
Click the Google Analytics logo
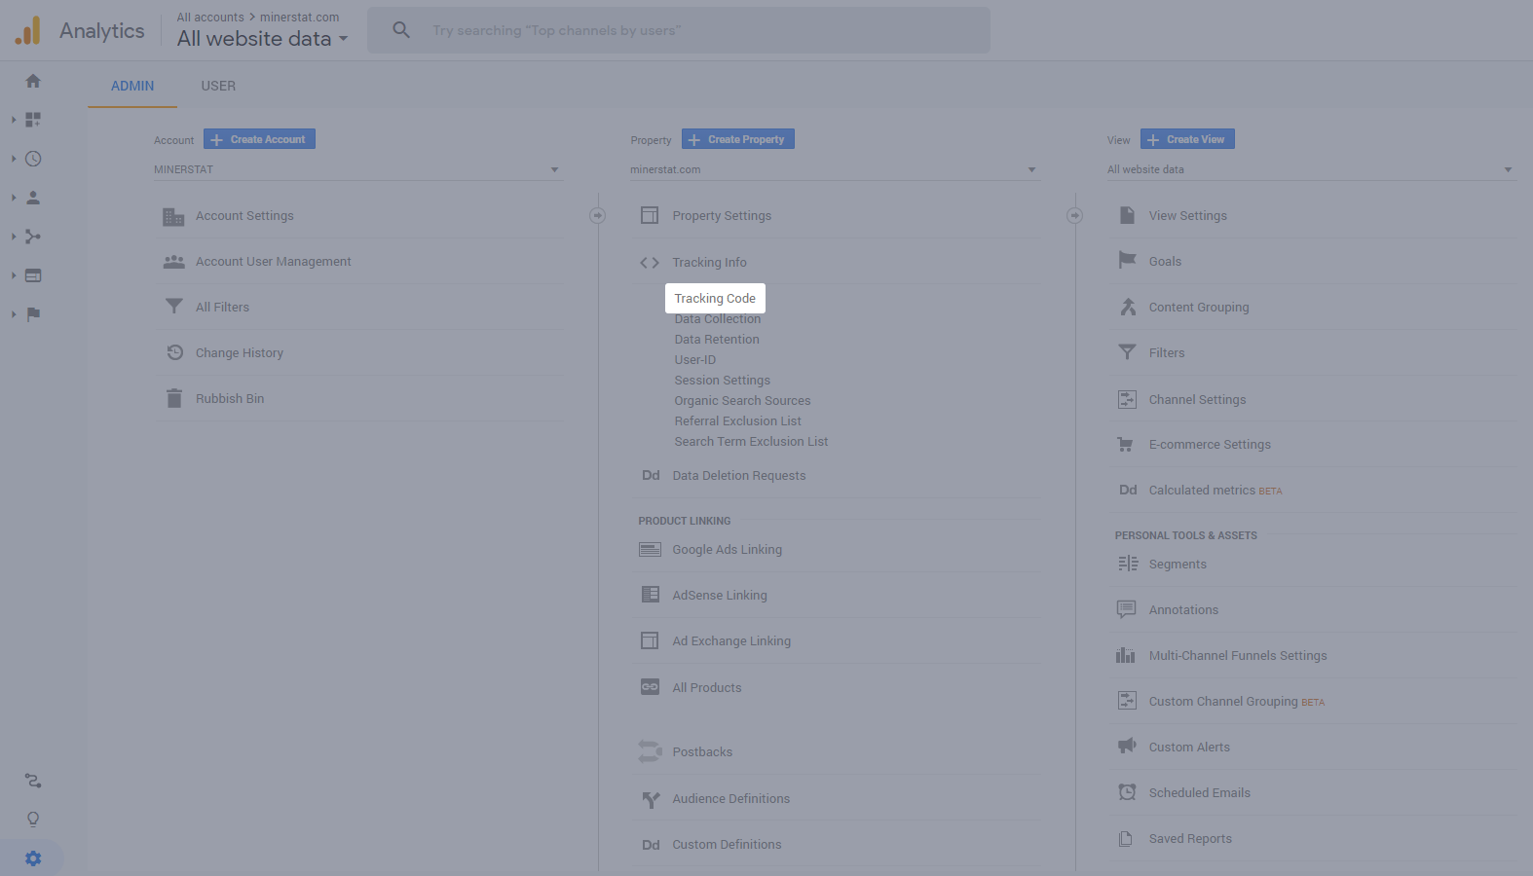click(x=28, y=30)
